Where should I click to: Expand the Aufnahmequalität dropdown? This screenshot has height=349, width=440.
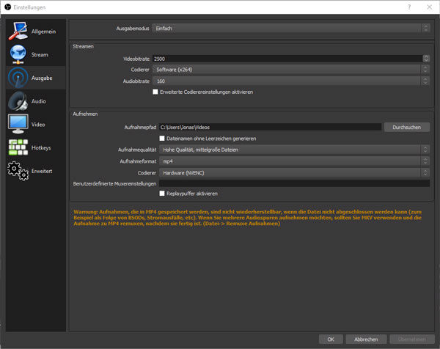pos(294,150)
